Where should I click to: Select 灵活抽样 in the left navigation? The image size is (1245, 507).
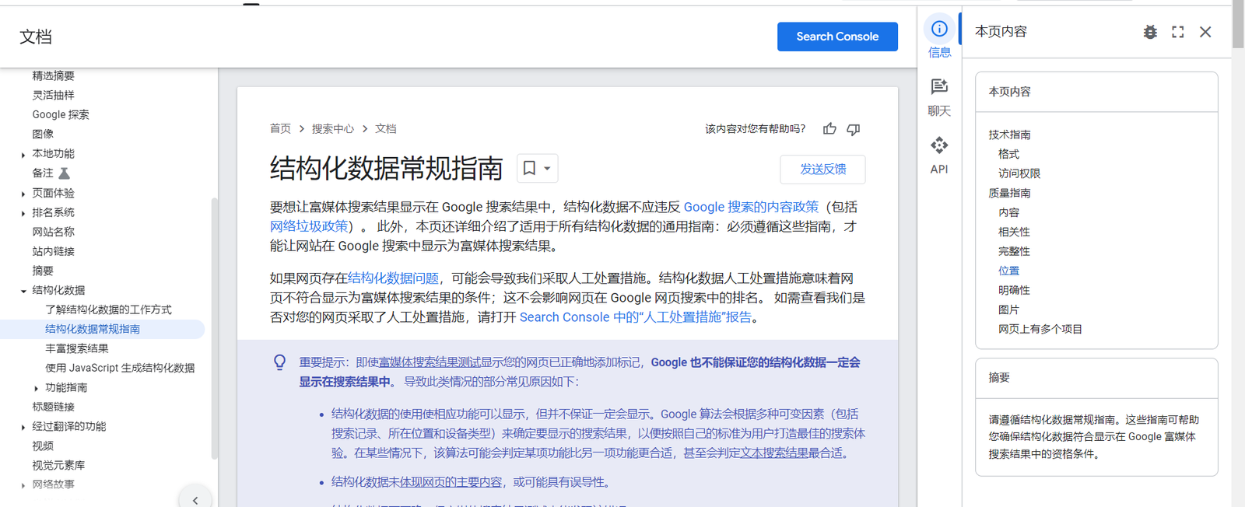point(54,96)
